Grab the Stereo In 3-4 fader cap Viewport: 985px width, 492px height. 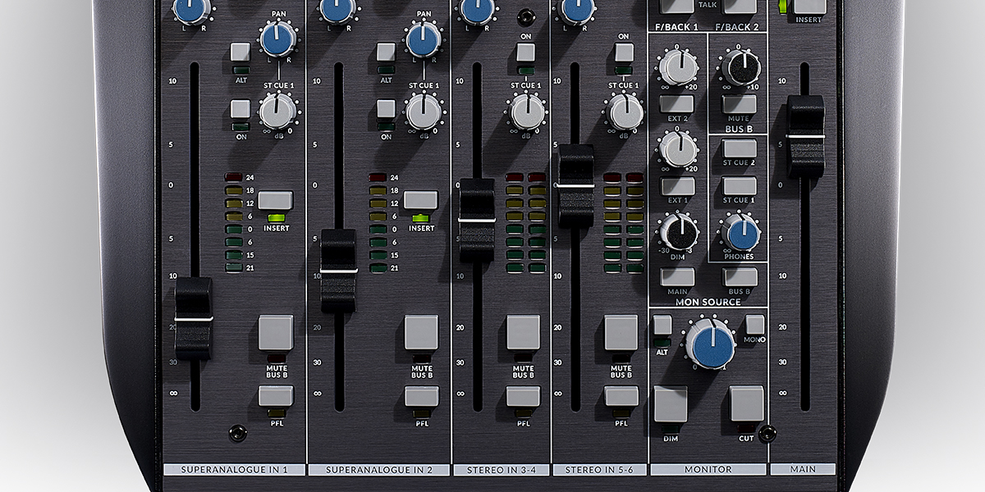pos(477,220)
